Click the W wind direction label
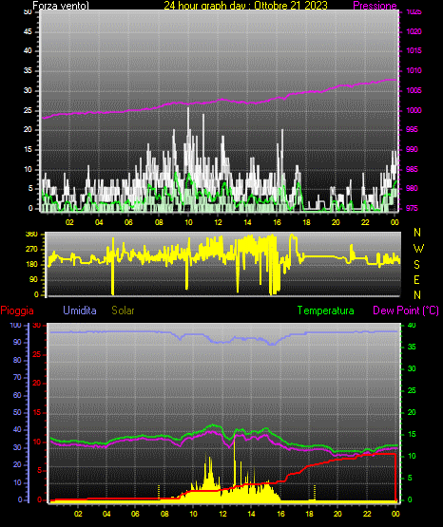This screenshot has height=527, width=443. [x=418, y=249]
